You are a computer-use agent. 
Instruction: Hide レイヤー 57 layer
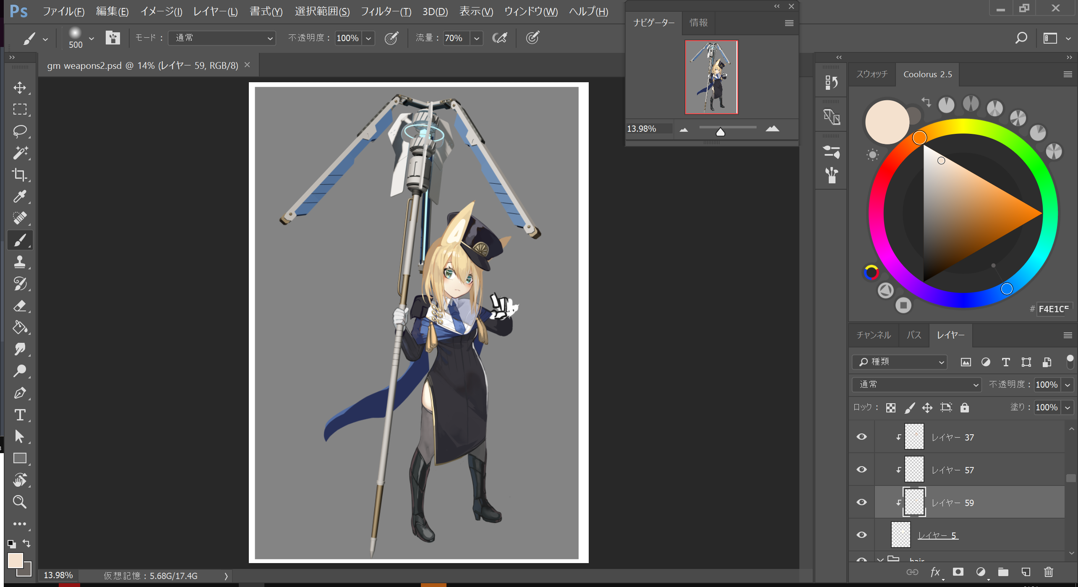point(861,470)
